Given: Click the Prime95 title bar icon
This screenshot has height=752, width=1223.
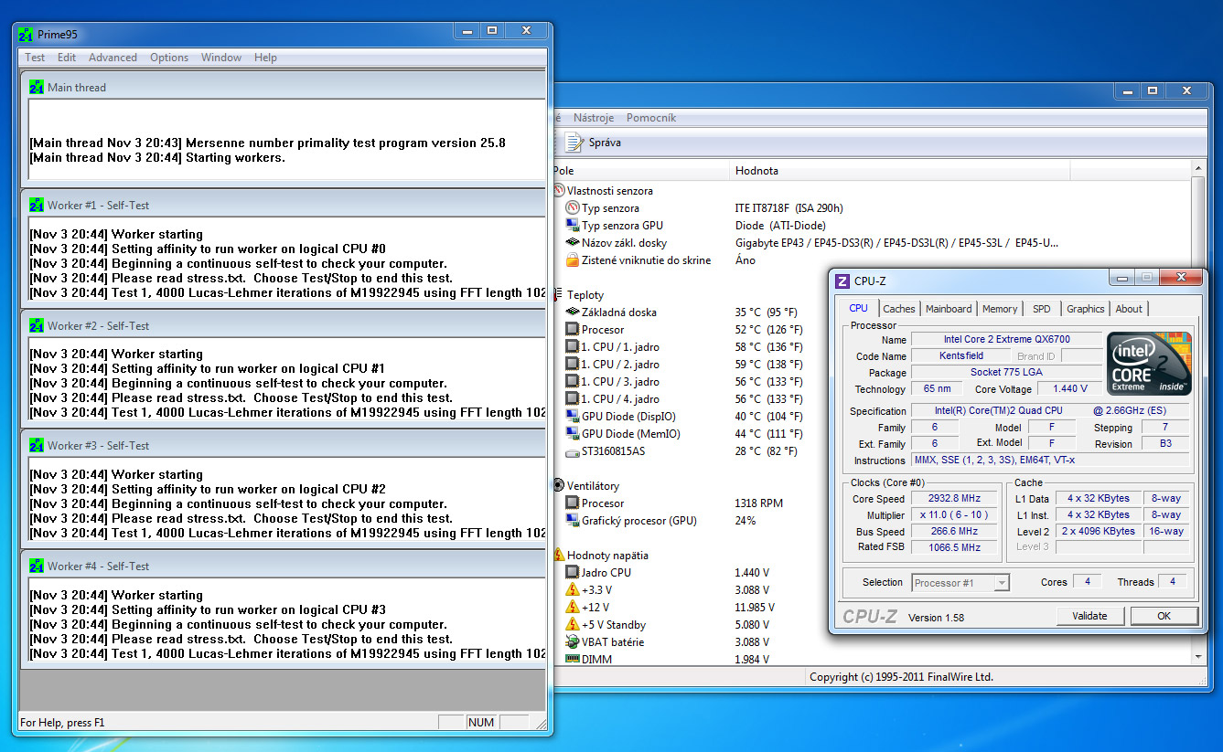Looking at the screenshot, I should coord(26,35).
